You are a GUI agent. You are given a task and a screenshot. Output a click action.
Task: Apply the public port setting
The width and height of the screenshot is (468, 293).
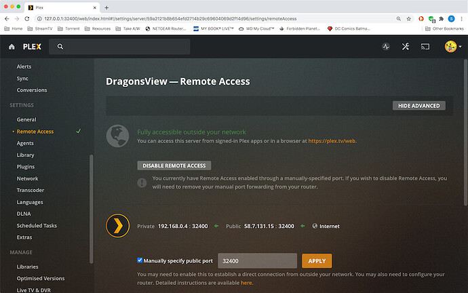pos(317,260)
